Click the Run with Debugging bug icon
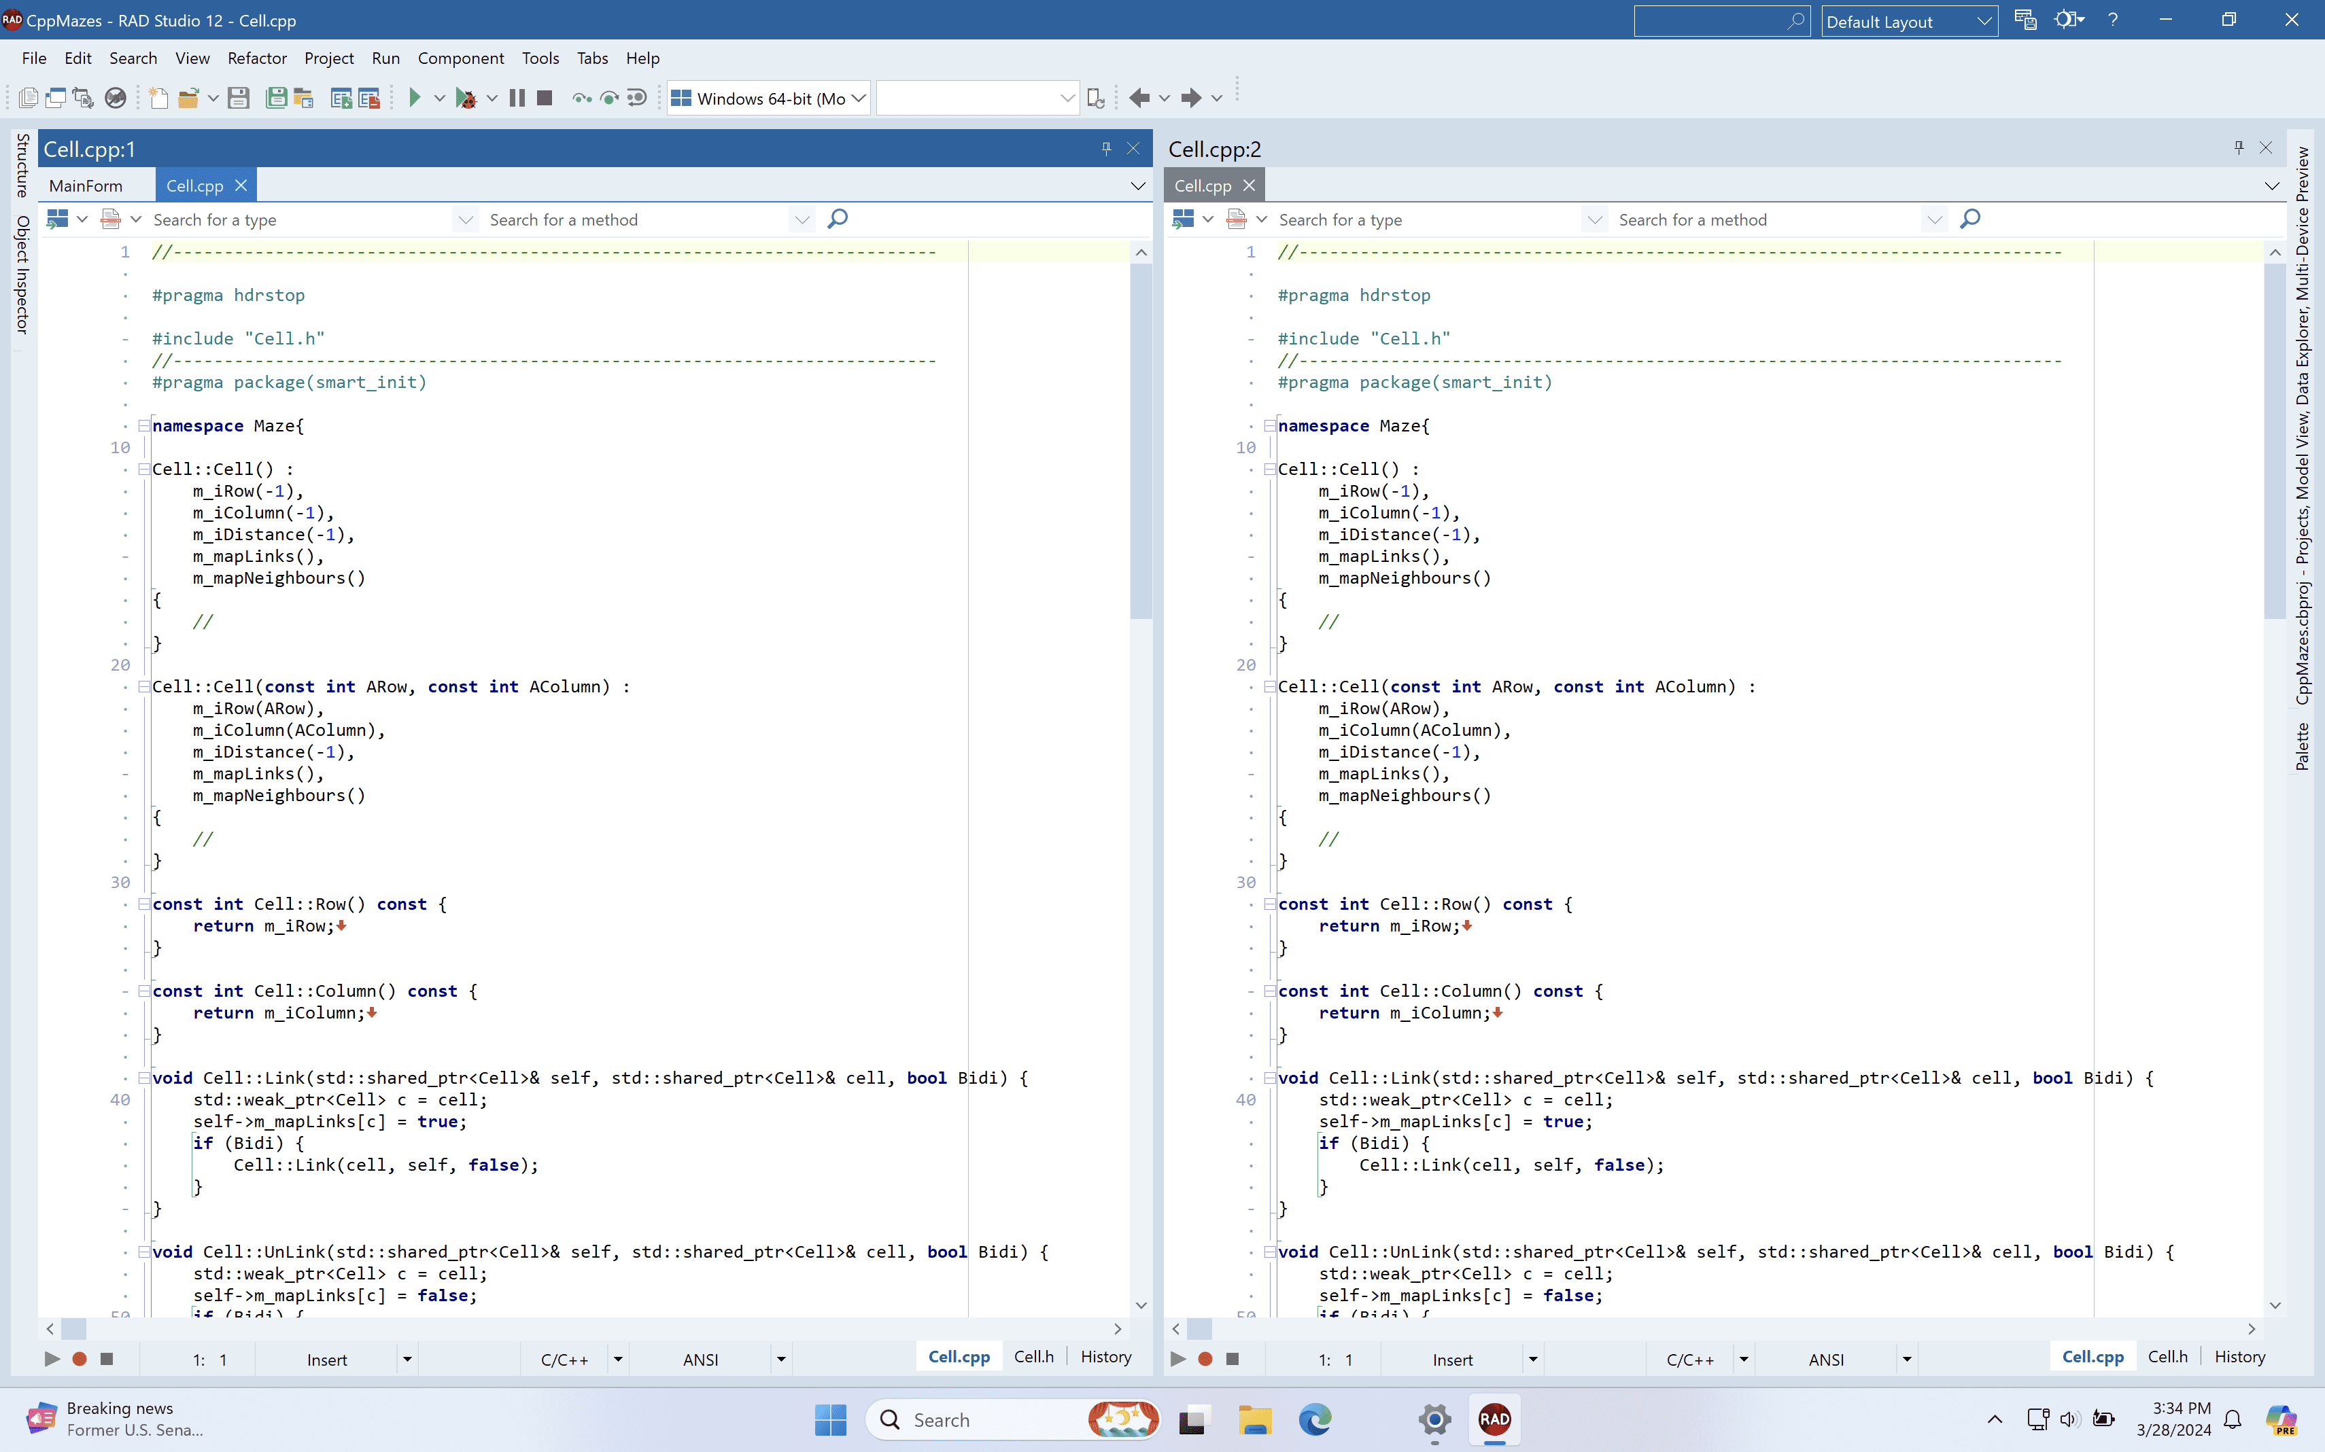This screenshot has width=2325, height=1452. 466,98
